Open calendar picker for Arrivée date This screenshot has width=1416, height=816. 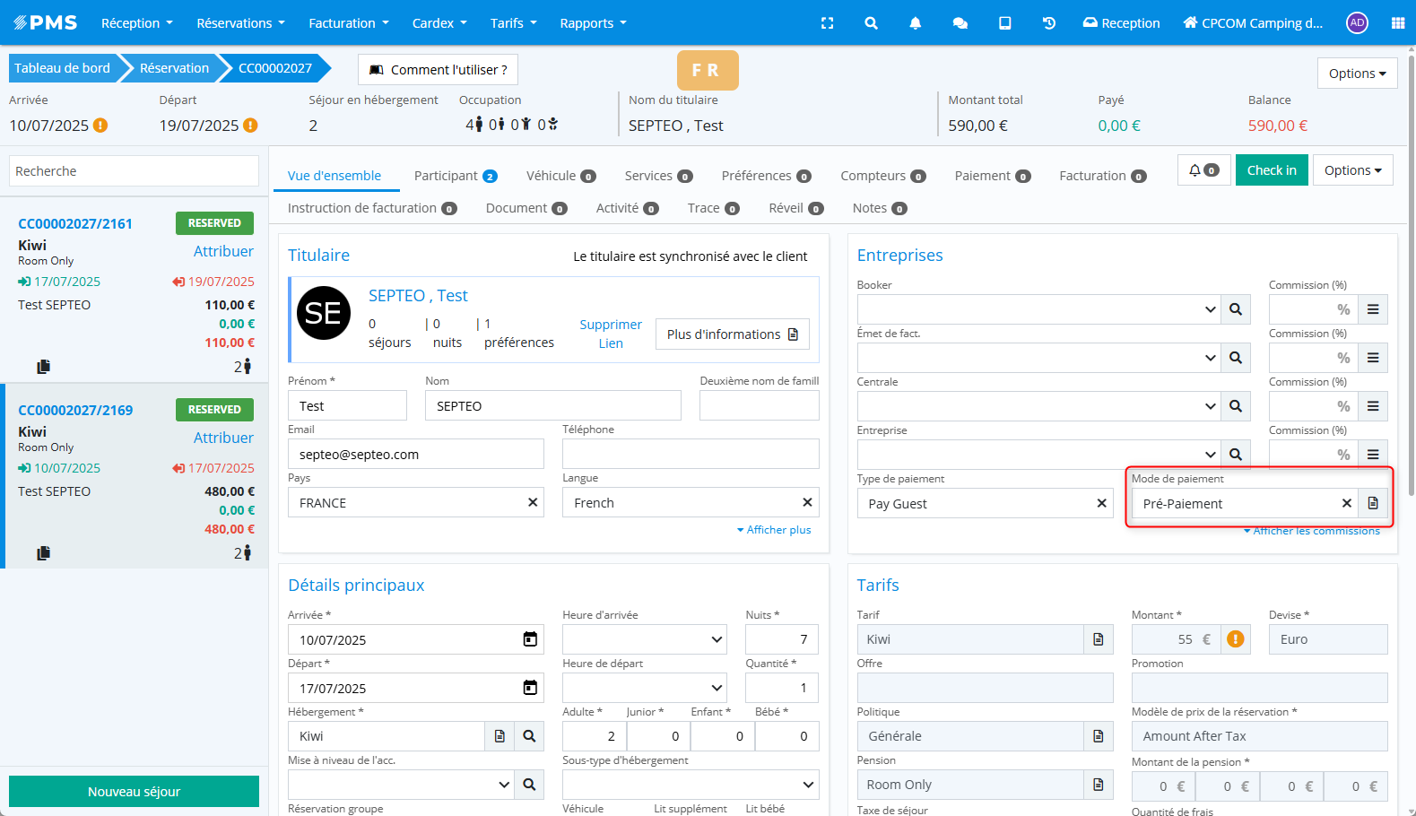click(x=530, y=639)
